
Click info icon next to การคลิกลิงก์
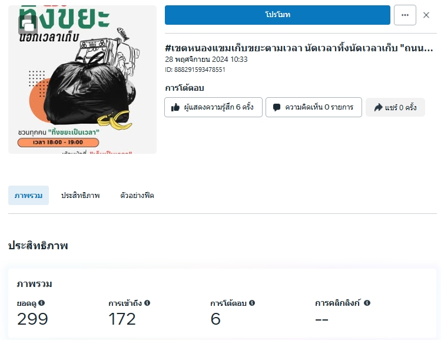point(367,303)
